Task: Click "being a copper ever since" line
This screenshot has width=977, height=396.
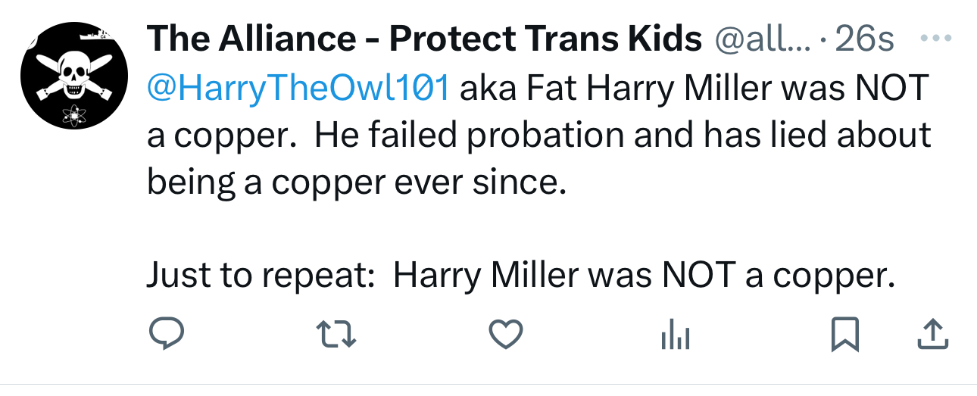Action: click(x=356, y=182)
